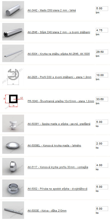Open the white AK-5039Y connector image
The height and width of the screenshot is (220, 110).
13,123
